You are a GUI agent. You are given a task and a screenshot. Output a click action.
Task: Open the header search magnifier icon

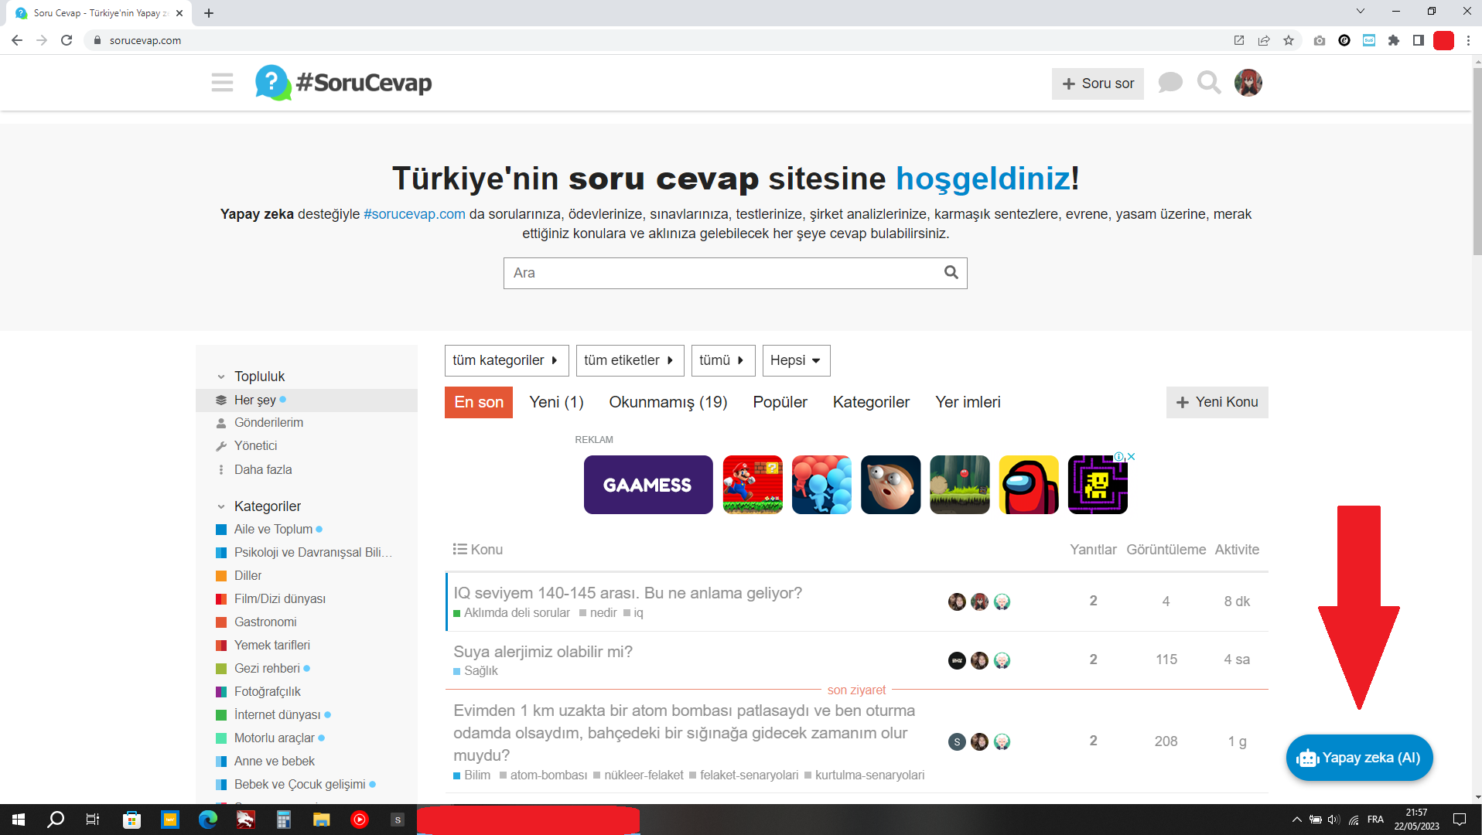1208,83
